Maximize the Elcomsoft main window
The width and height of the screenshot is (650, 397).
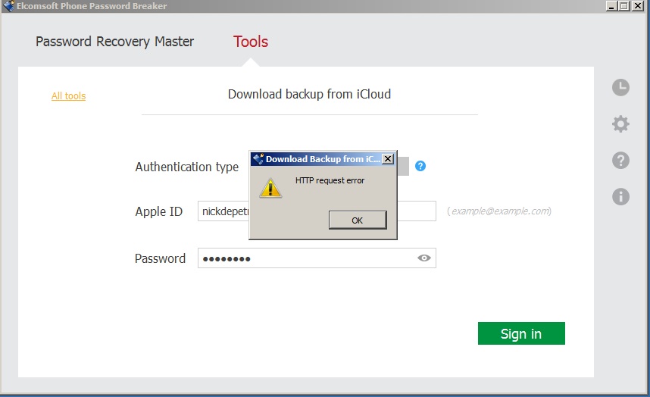(x=624, y=6)
